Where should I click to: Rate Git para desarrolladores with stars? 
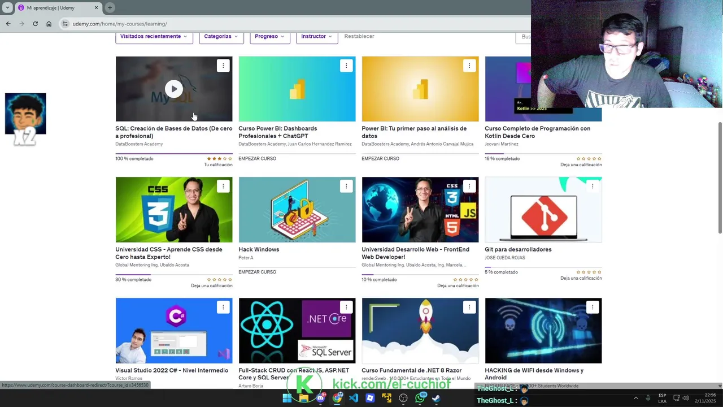coord(589,272)
